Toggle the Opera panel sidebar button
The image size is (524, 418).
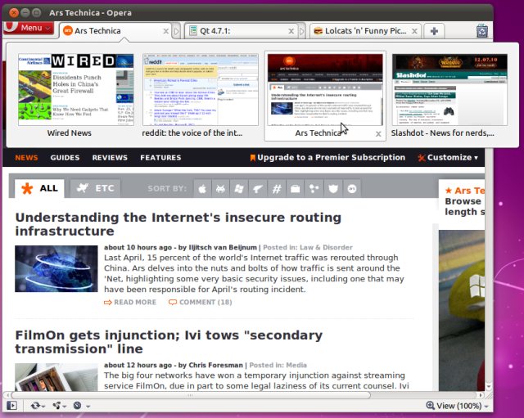pos(11,406)
